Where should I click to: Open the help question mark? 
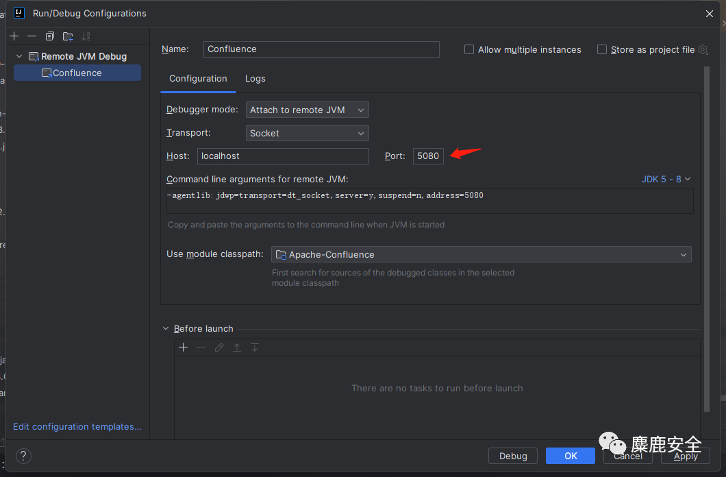tap(23, 456)
